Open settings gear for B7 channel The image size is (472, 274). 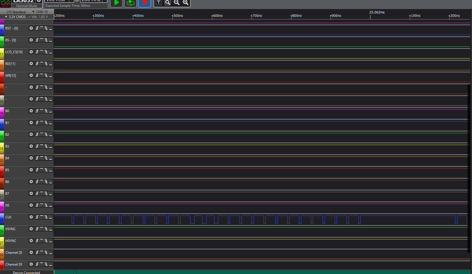click(31, 193)
